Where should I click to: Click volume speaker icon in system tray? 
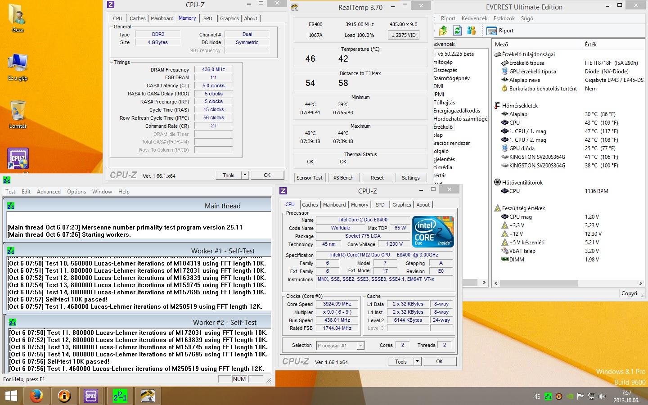pos(602,396)
